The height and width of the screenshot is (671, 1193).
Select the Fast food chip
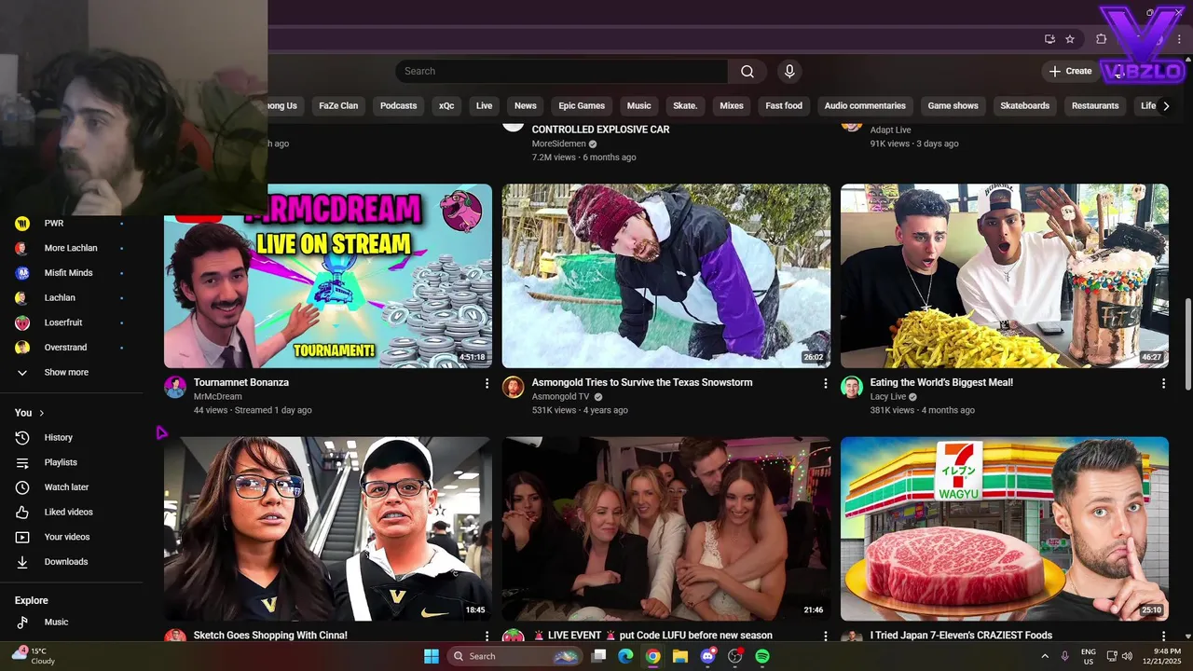(x=784, y=105)
